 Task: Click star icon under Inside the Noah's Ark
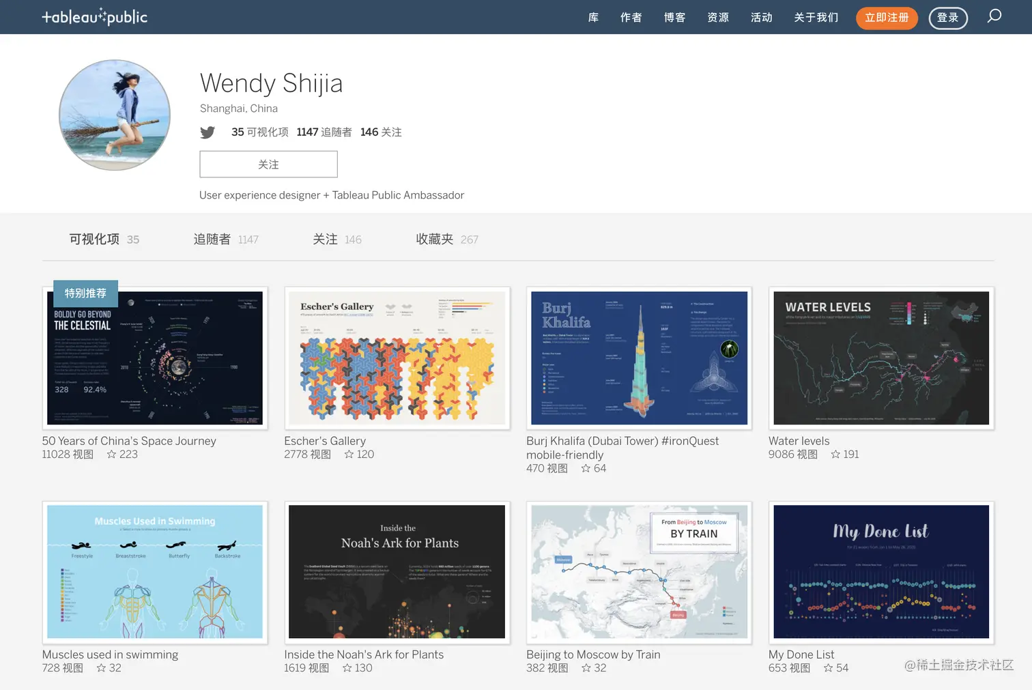point(347,668)
